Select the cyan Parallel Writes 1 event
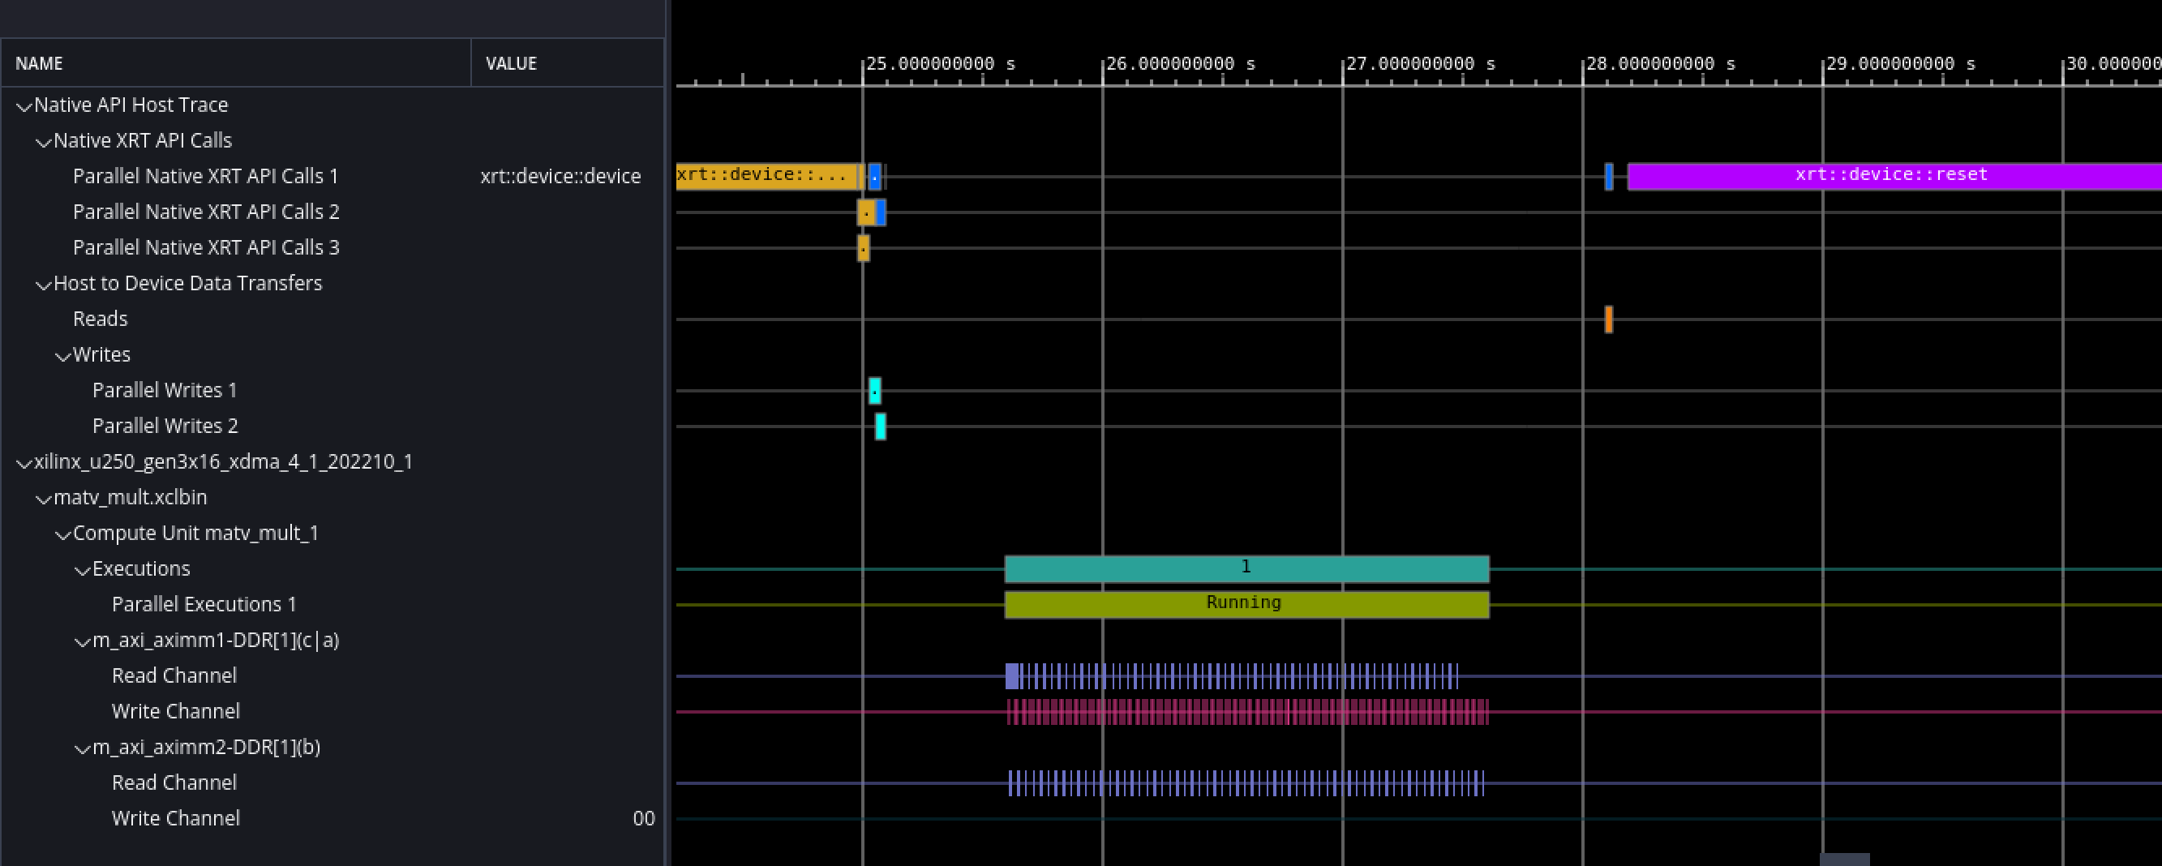The width and height of the screenshot is (2162, 866). coord(874,390)
